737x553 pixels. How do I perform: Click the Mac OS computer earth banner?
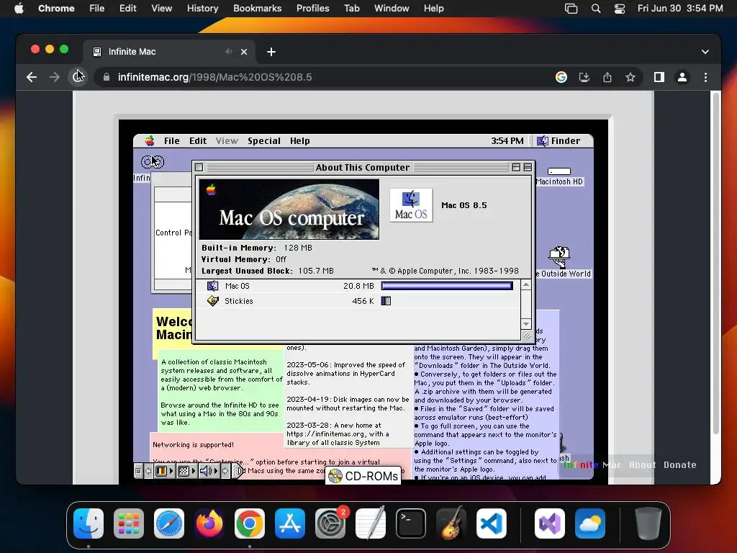coord(289,210)
